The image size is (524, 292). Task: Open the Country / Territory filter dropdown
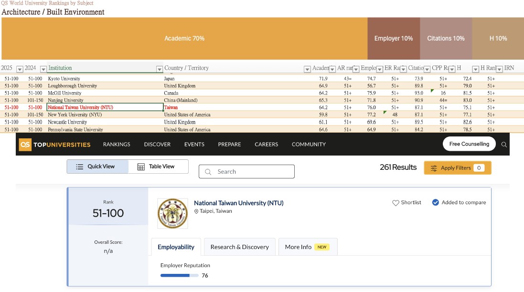pos(307,69)
